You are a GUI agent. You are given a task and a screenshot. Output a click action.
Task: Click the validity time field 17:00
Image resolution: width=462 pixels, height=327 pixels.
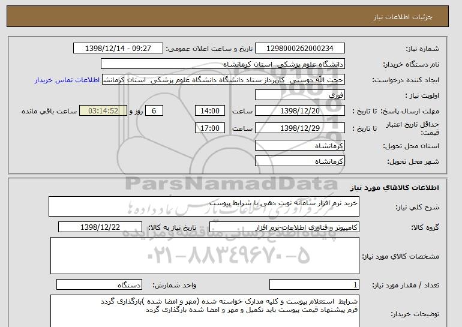pos(210,128)
